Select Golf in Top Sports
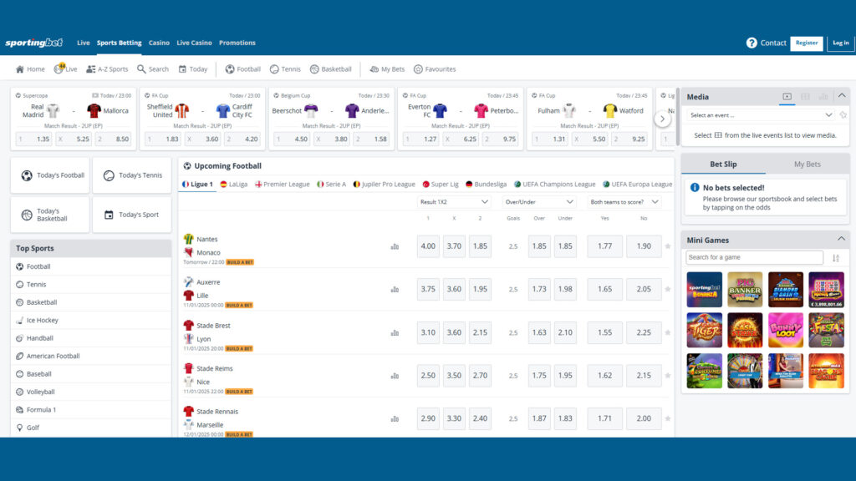Viewport: 856px width, 481px height. coord(90,428)
